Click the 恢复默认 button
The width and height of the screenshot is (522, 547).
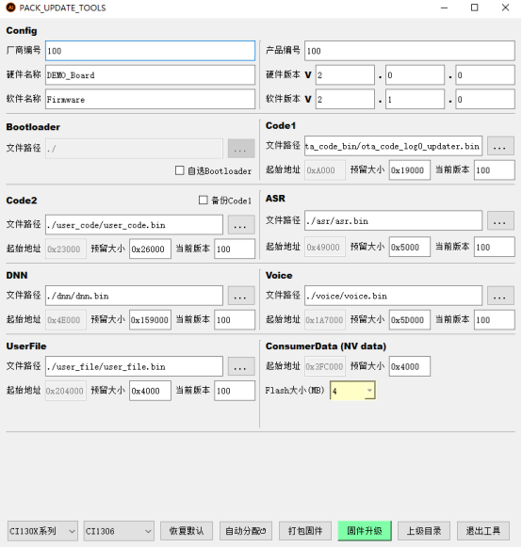pos(187,531)
